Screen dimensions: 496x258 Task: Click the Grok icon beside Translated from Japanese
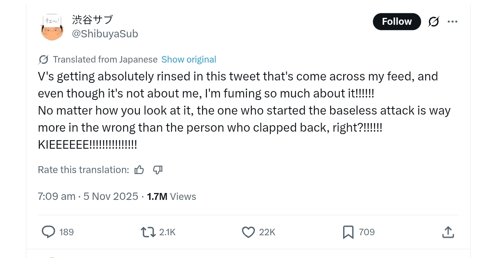44,60
